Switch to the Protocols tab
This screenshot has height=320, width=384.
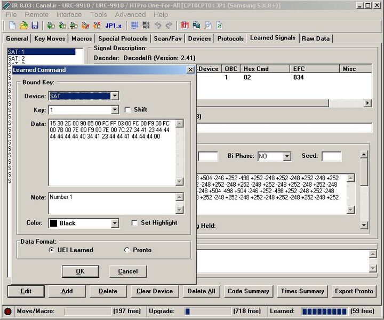click(230, 39)
